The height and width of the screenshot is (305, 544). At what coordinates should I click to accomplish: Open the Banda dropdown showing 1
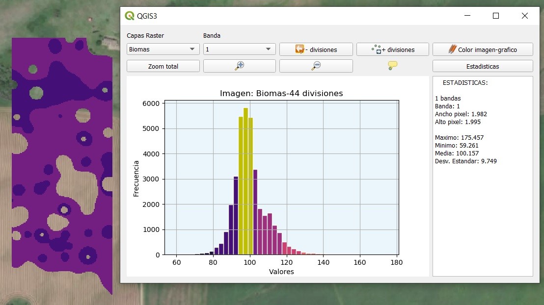240,49
